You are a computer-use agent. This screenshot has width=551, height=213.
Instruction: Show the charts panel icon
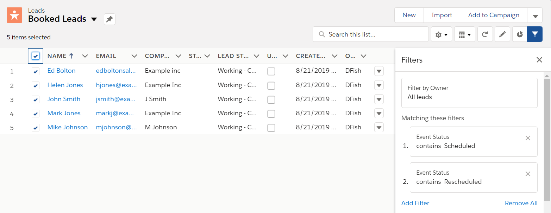(520, 34)
